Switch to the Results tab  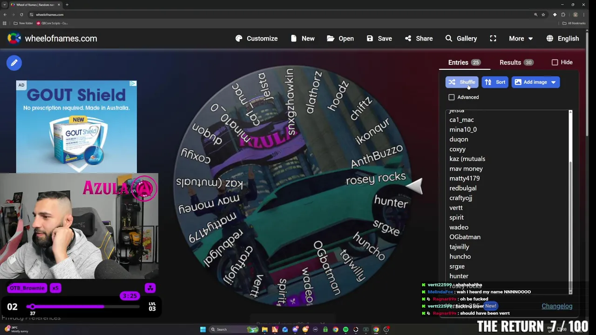[516, 62]
